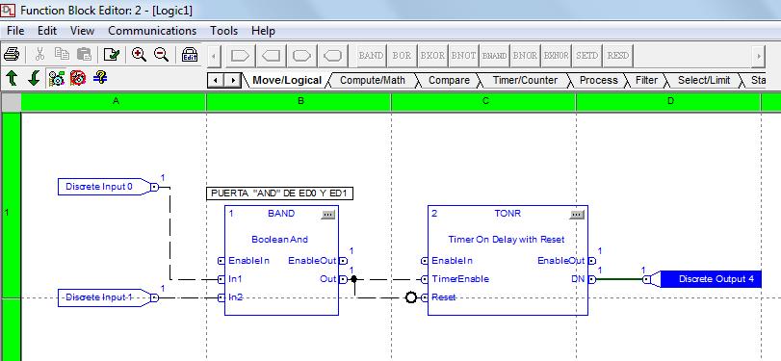Viewport: 781px width, 361px height.
Task: Switch to the Compute/Math tab
Action: [373, 80]
